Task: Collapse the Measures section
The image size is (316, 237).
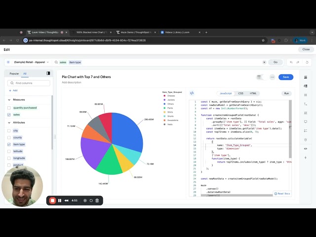Action: (x=9, y=100)
